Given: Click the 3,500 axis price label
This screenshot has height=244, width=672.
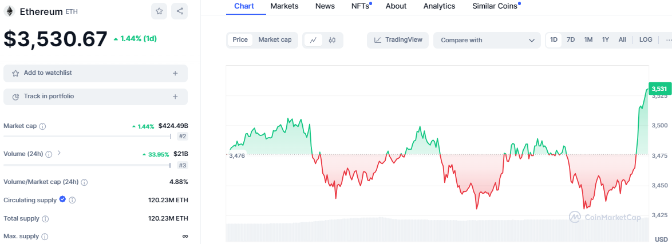Looking at the screenshot, I should (x=660, y=125).
